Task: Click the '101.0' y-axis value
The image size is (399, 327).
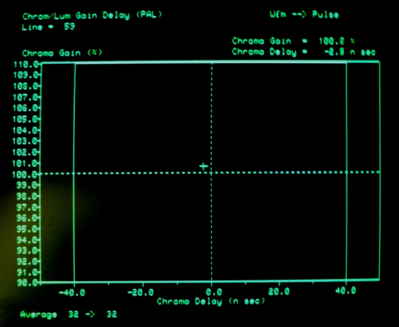Action: point(26,163)
